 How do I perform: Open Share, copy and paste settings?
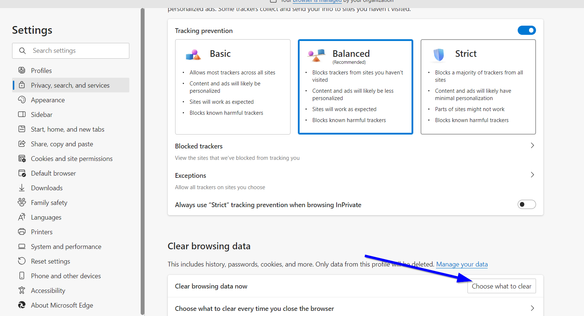pyautogui.click(x=71, y=144)
